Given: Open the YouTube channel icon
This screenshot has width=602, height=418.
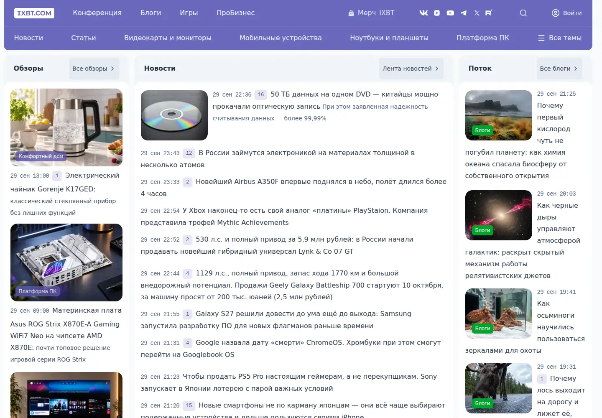Looking at the screenshot, I should coord(450,13).
